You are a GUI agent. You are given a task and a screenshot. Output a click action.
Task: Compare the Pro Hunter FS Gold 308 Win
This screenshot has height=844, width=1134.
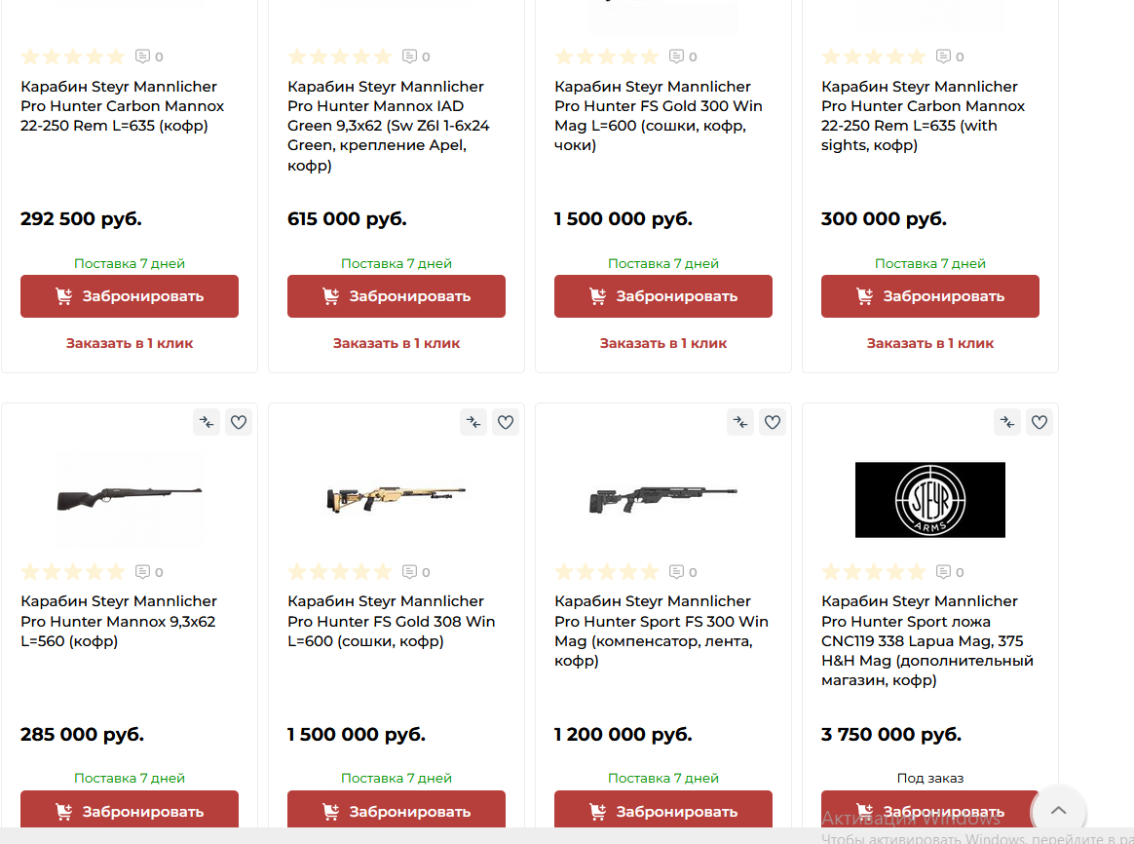coord(473,422)
